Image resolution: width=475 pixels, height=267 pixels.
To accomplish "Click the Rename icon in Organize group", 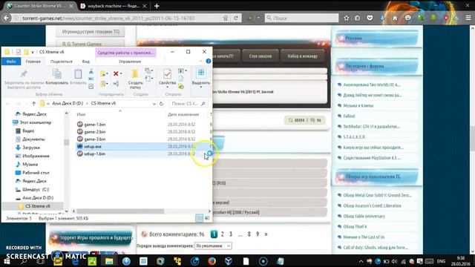I will 116,84.
